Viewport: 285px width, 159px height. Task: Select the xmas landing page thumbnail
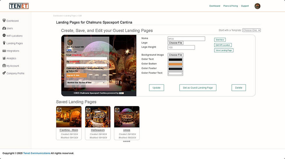(x=127, y=117)
